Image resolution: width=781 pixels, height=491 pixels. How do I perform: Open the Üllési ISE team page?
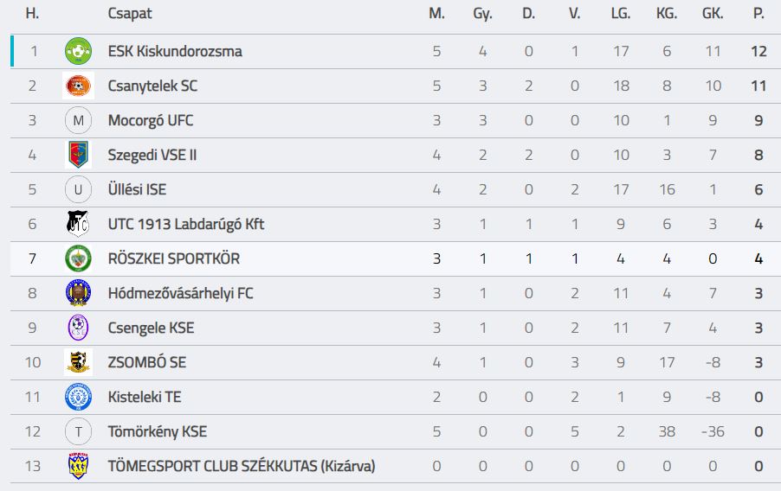tap(137, 190)
